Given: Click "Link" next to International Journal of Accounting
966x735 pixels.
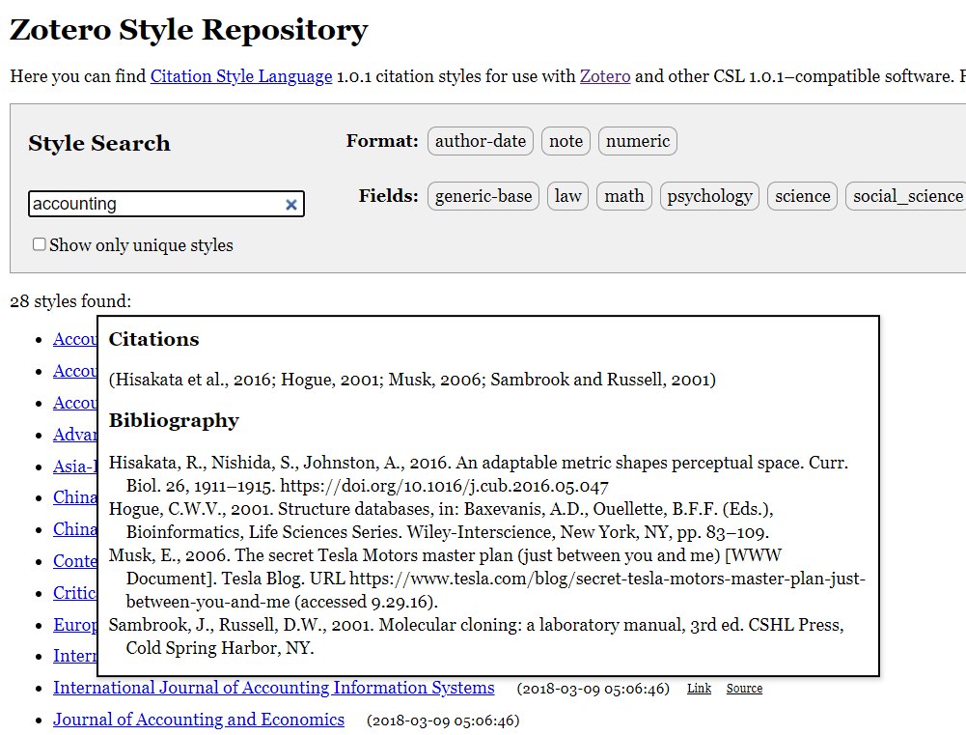Looking at the screenshot, I should click(x=699, y=688).
